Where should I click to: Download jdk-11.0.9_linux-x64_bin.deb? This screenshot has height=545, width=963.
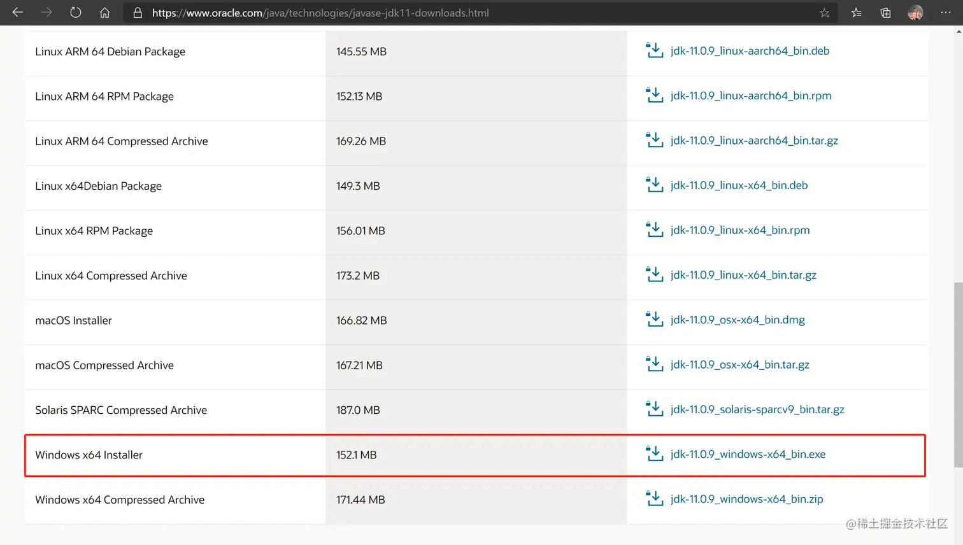739,185
